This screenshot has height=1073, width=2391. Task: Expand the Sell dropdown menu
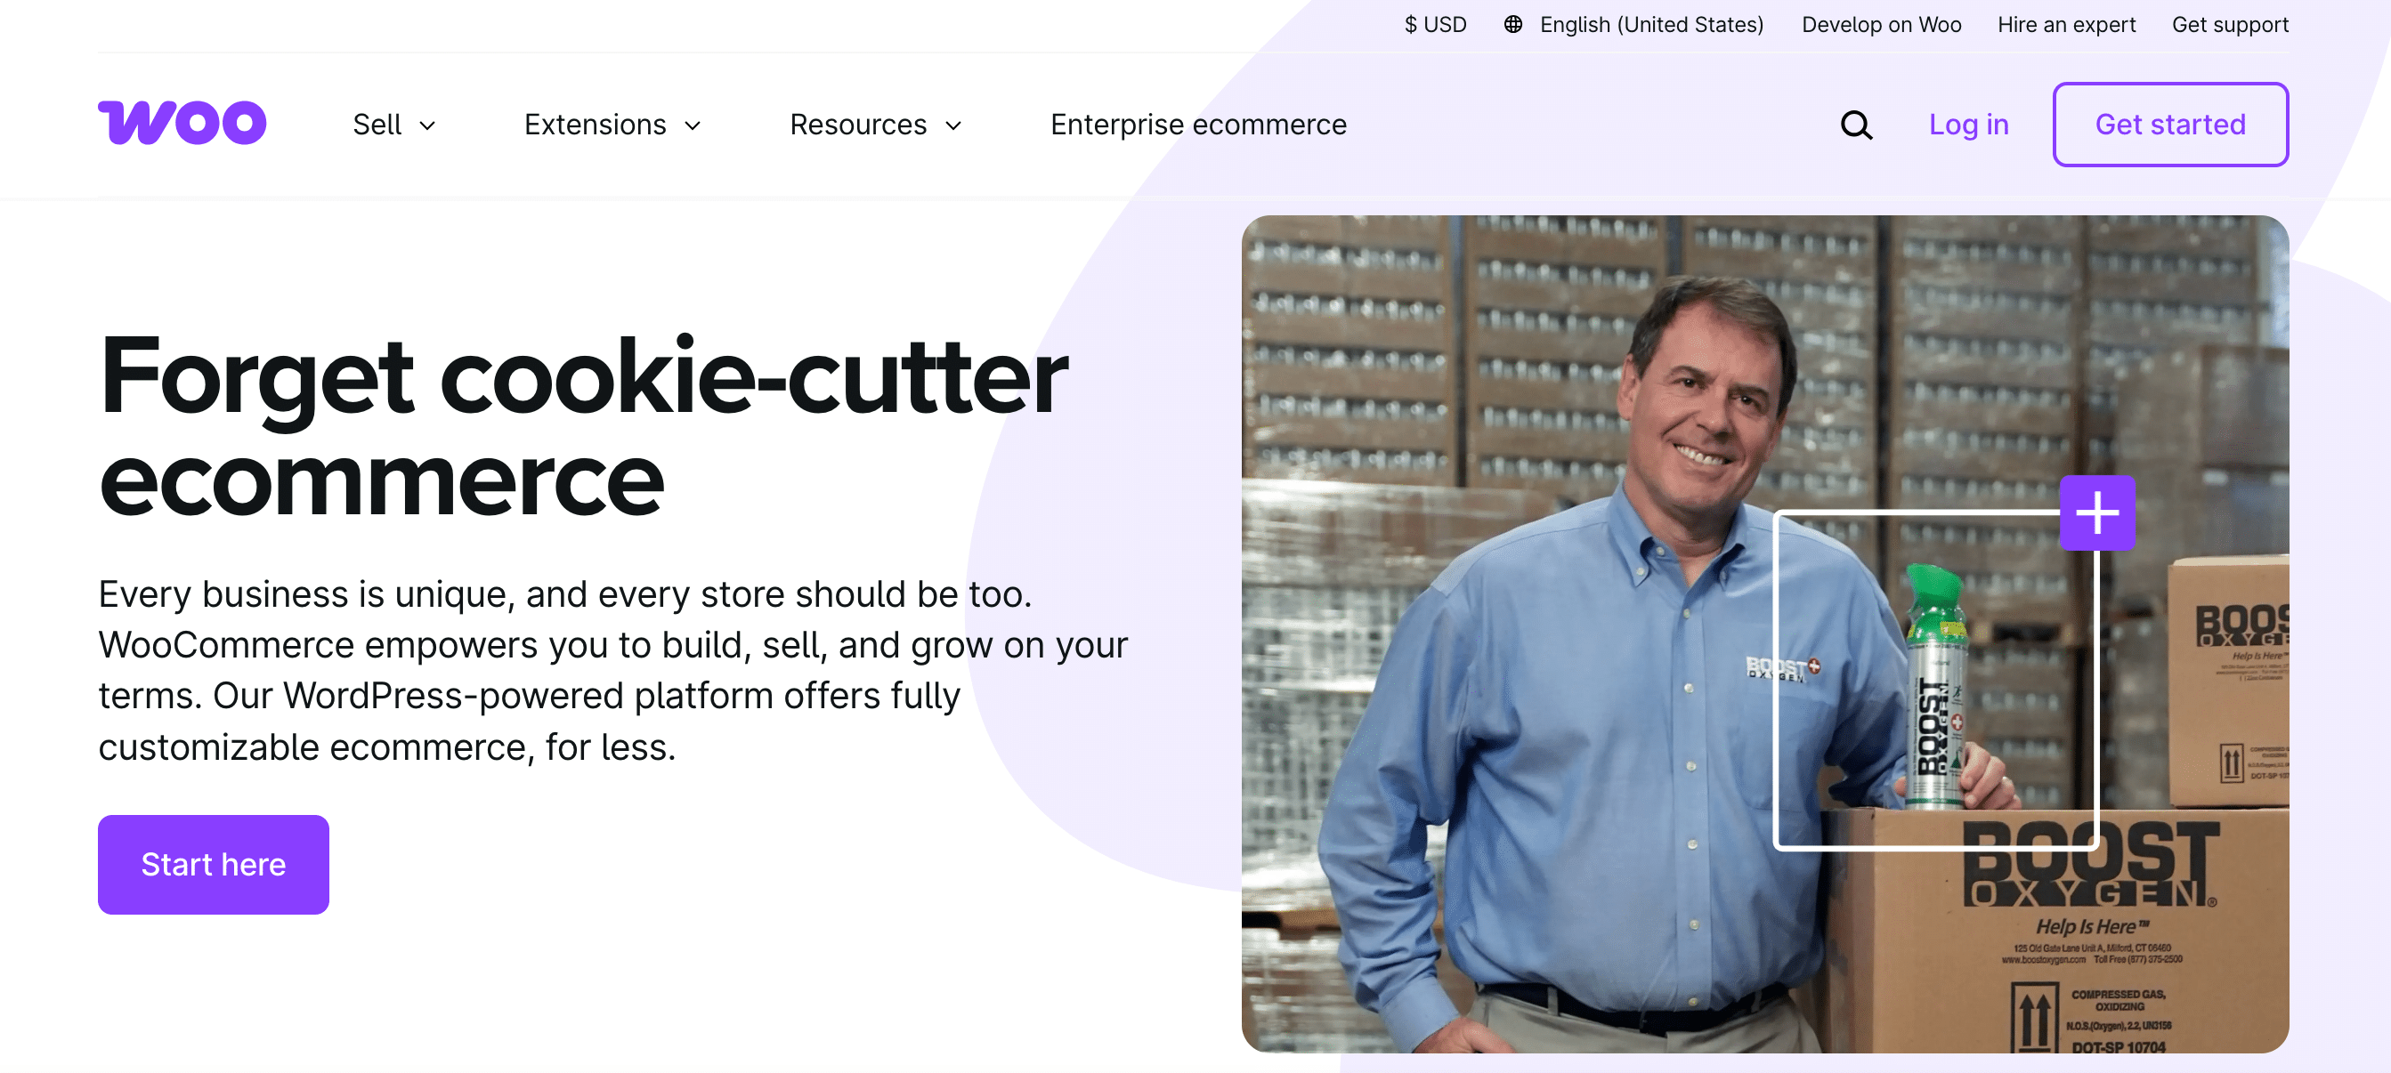[x=378, y=125]
